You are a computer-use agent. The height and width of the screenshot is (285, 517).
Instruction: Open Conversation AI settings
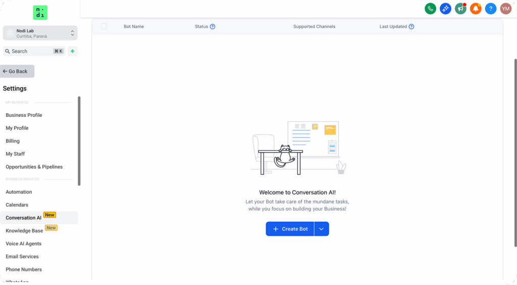24,218
